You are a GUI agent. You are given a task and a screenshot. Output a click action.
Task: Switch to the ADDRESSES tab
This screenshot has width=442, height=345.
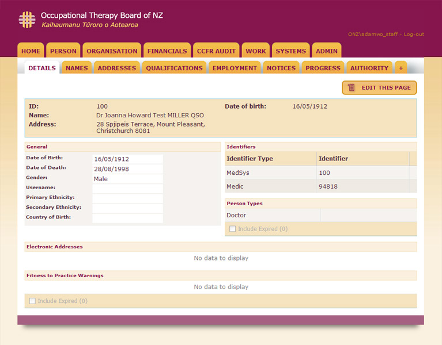tap(117, 68)
